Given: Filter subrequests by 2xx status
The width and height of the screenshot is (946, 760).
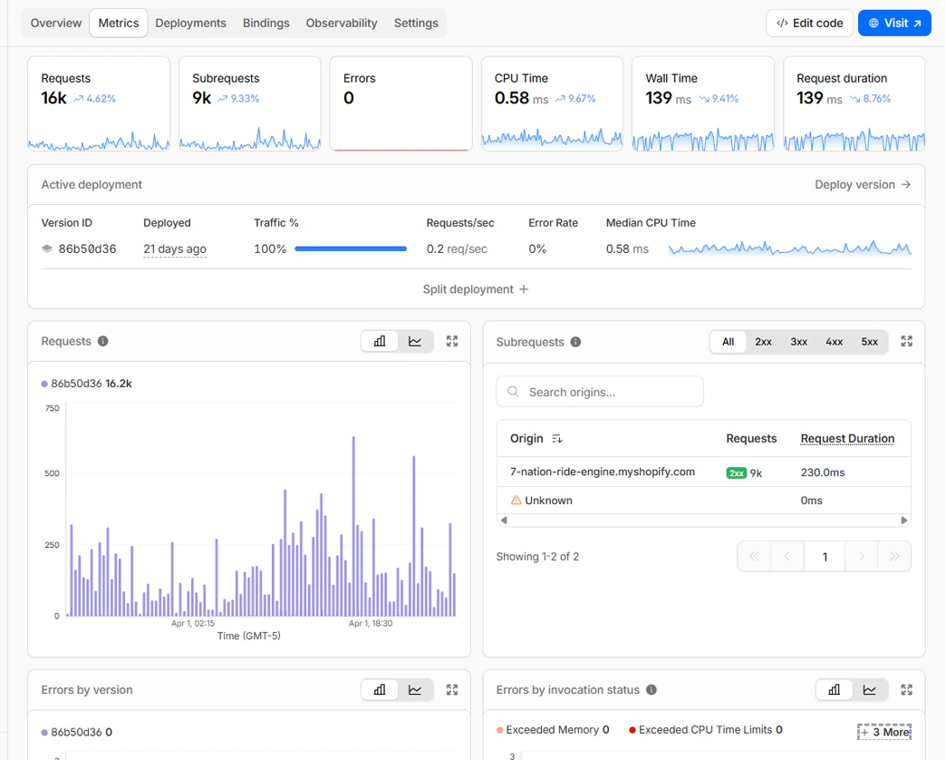Looking at the screenshot, I should click(x=763, y=342).
